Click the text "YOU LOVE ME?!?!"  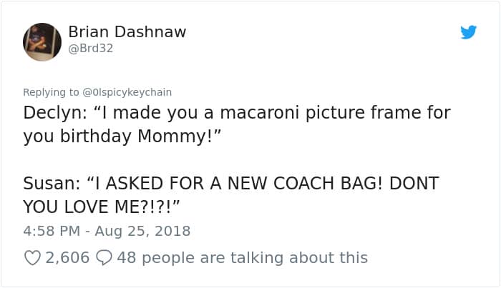click(98, 207)
